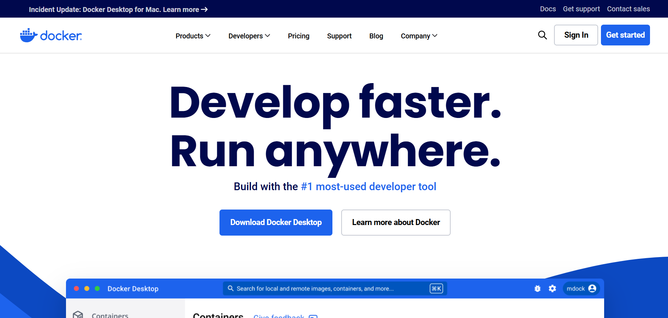Screen dimensions: 668x318
Task: Click the arrow after Learn more
Action: pyautogui.click(x=204, y=10)
